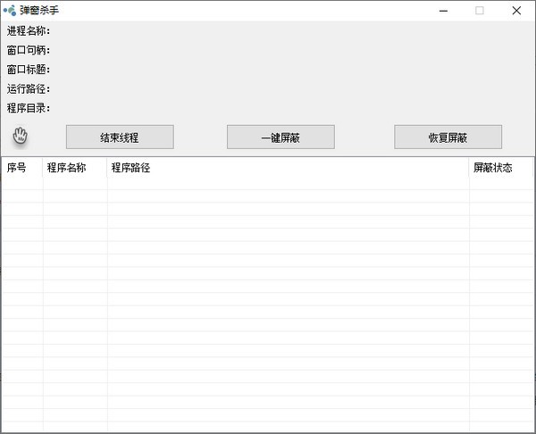Click the hand-shaped window finder icon

21,136
